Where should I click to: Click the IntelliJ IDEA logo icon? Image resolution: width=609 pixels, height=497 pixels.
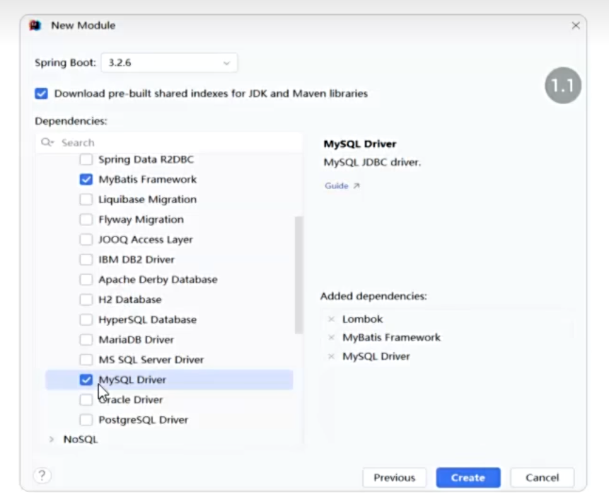tap(35, 25)
